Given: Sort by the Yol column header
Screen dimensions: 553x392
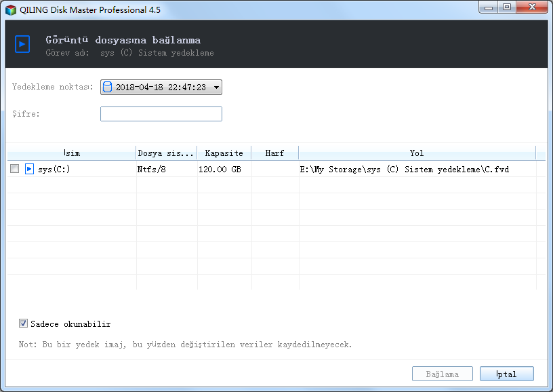Looking at the screenshot, I should coord(417,153).
